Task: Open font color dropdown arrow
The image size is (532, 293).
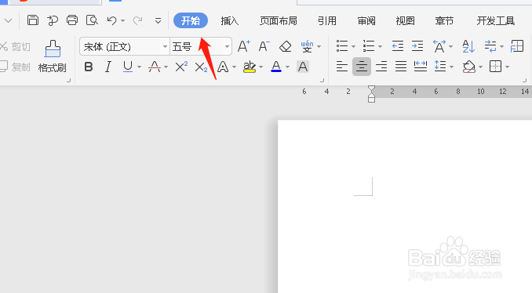Action: click(288, 67)
